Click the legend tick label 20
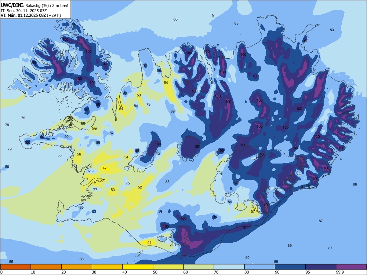This screenshot has width=367, height=275. tap(63, 272)
